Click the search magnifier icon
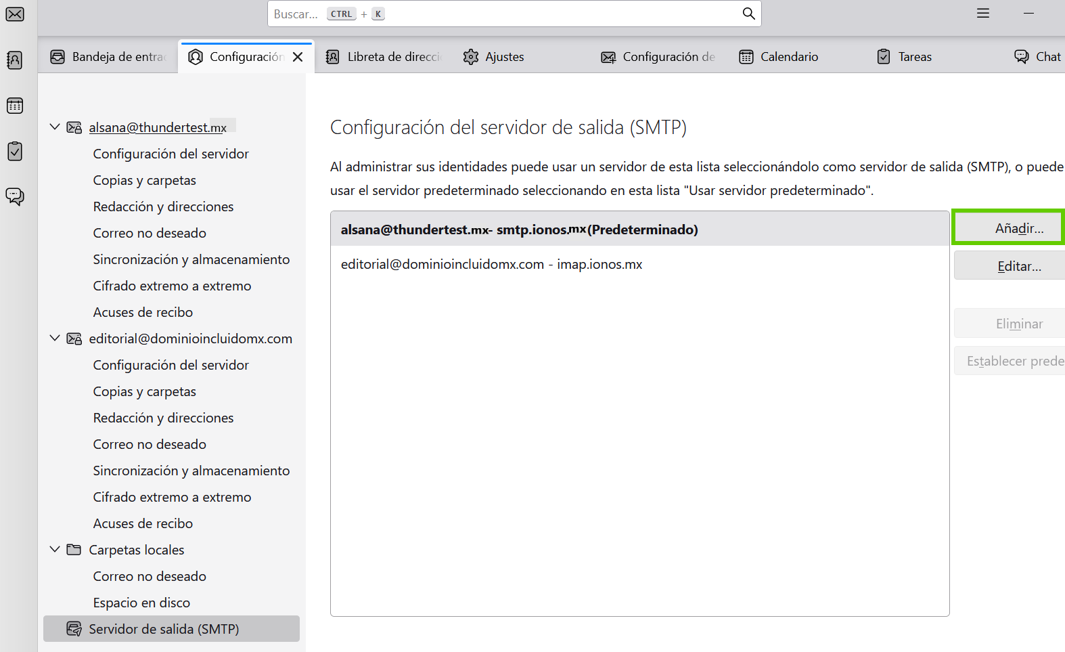 point(748,14)
